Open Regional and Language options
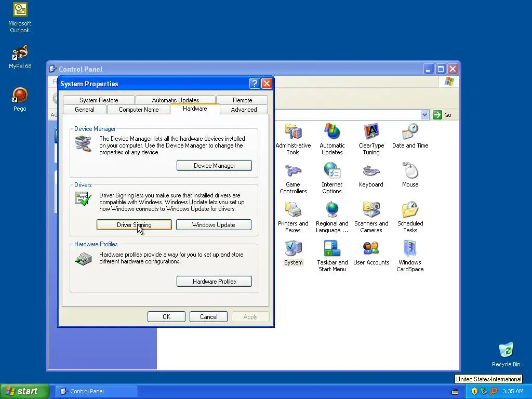The image size is (532, 399). click(332, 217)
